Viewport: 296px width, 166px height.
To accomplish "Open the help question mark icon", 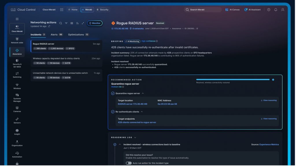I will point(269,10).
